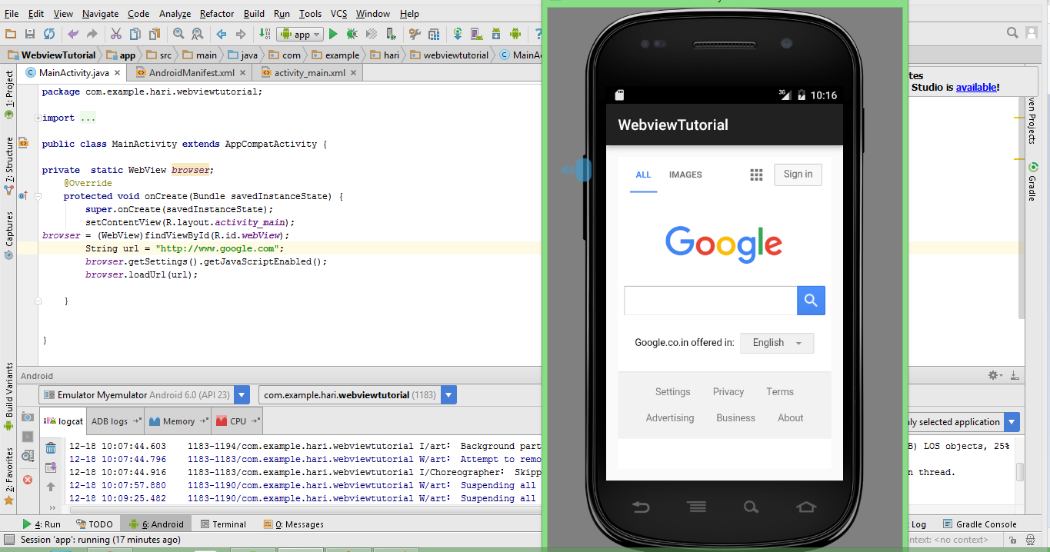Cut selection with the scissors icon
Viewport: 1050px width, 552px height.
pyautogui.click(x=115, y=34)
